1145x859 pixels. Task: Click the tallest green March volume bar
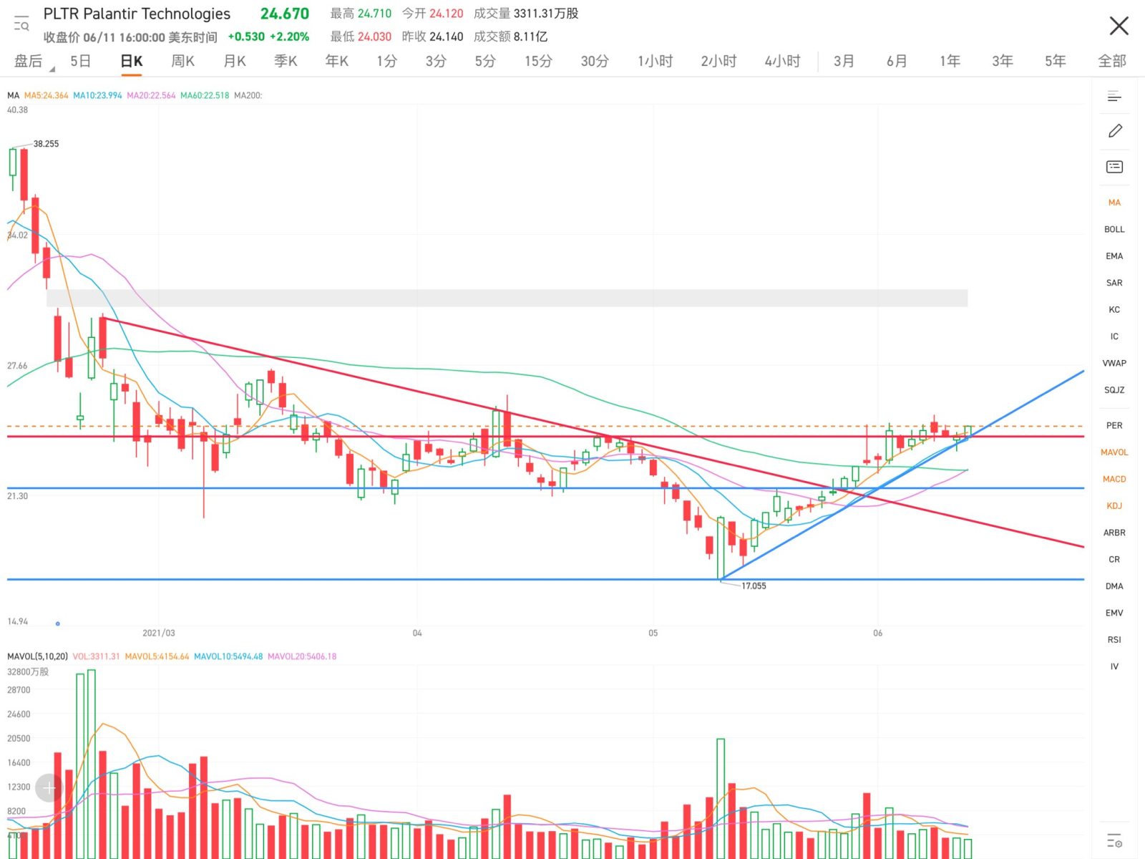(91, 764)
